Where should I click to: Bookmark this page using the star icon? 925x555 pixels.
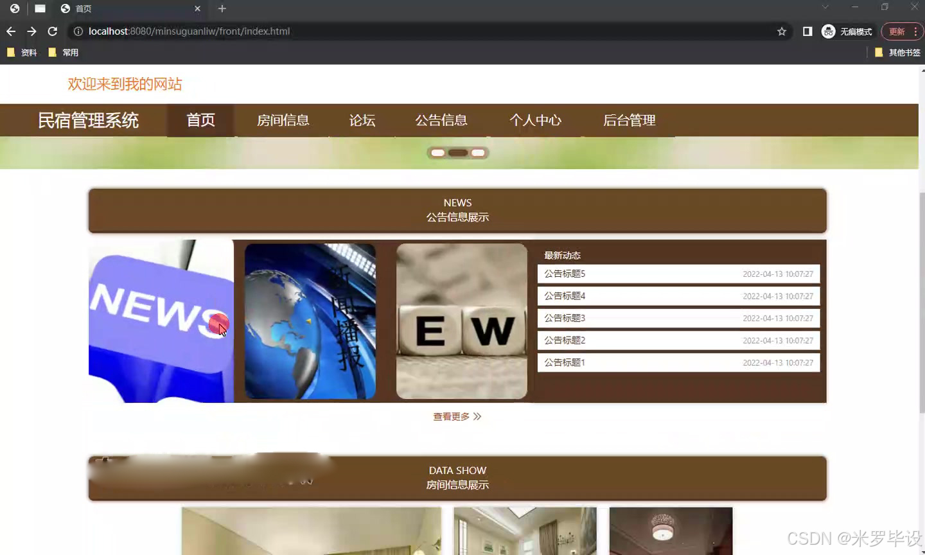780,31
